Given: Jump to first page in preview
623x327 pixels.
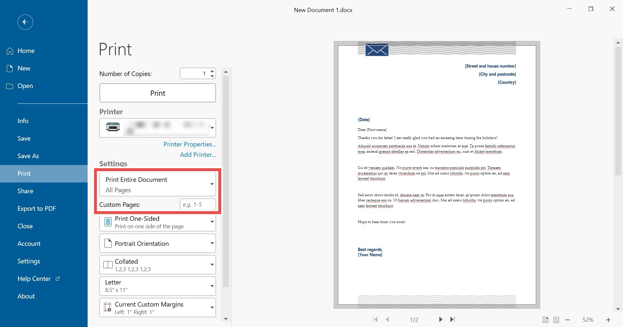Looking at the screenshot, I should 375,320.
